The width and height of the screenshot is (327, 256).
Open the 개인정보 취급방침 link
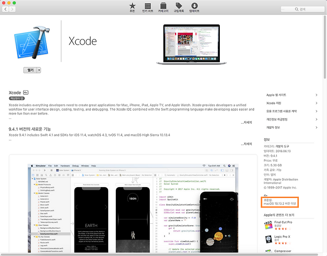[x=277, y=119]
